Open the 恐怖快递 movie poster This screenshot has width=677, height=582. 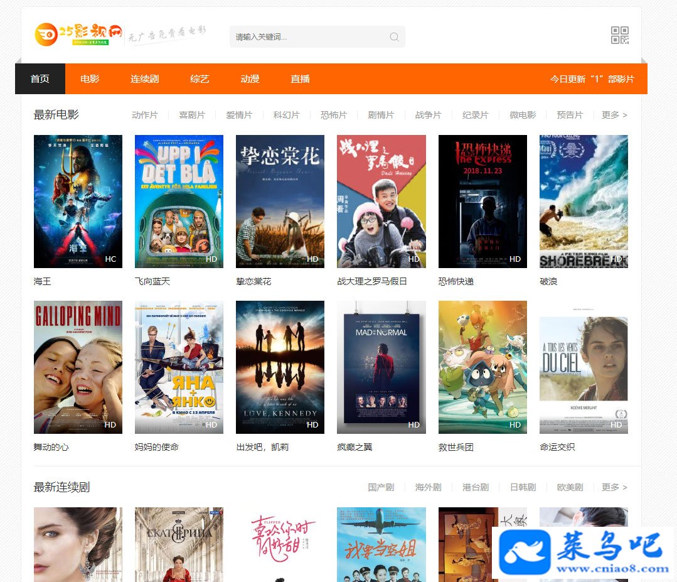[482, 202]
